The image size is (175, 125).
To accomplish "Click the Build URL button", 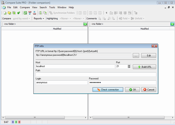I will pyautogui.click(x=145, y=67).
